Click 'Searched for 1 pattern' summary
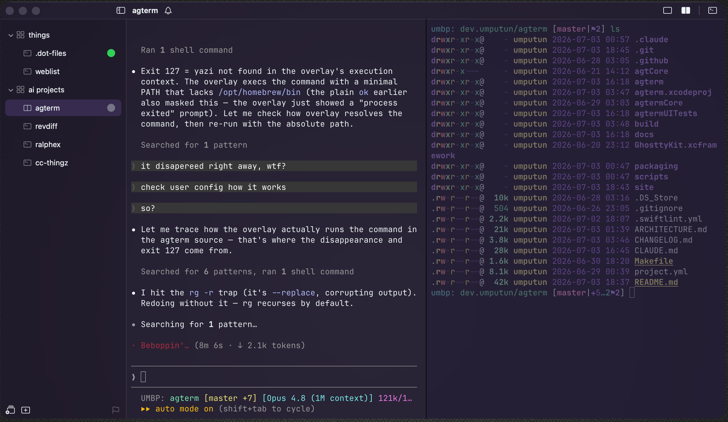This screenshot has width=728, height=422. tap(194, 145)
